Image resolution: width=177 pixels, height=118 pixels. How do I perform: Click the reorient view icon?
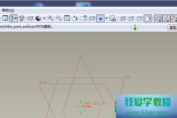pyautogui.click(x=75, y=18)
